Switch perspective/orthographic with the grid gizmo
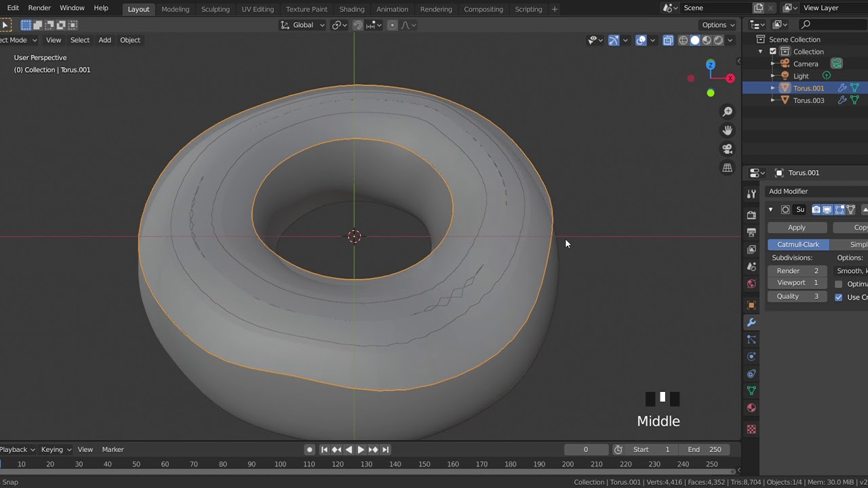The height and width of the screenshot is (488, 868). click(728, 168)
